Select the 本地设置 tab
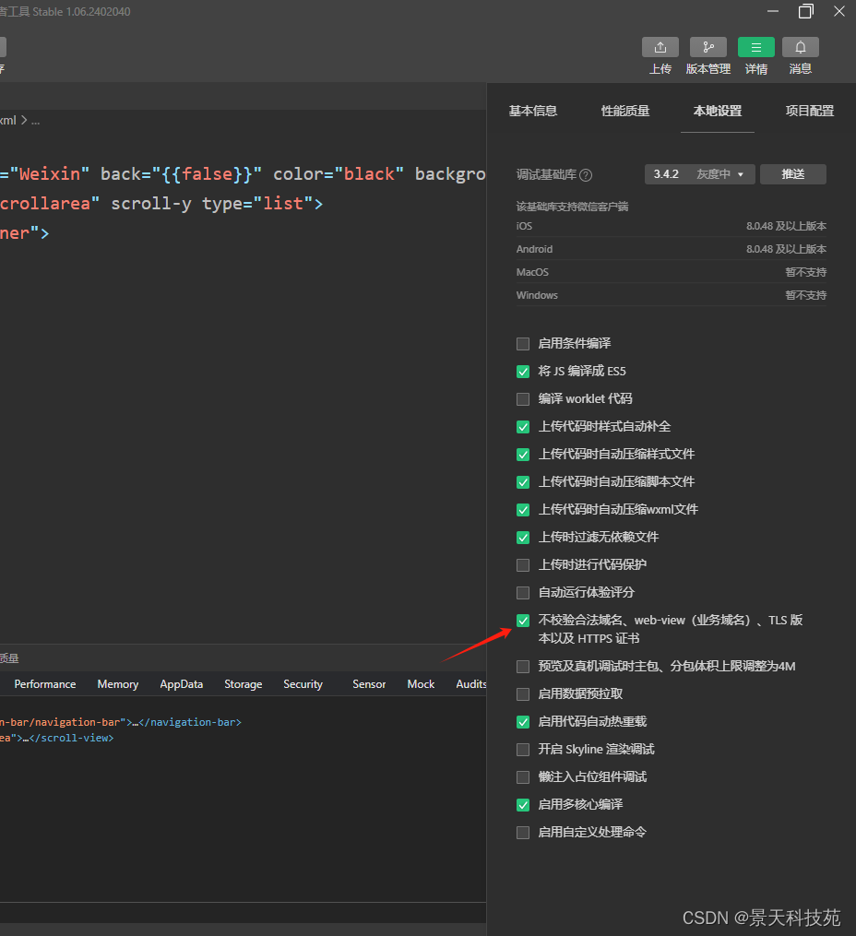 pyautogui.click(x=718, y=111)
